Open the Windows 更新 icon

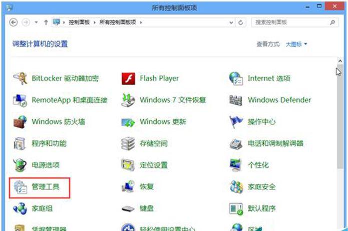(x=128, y=122)
